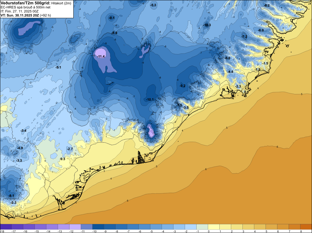Click the -3.3 temperature label

pos(19,160)
